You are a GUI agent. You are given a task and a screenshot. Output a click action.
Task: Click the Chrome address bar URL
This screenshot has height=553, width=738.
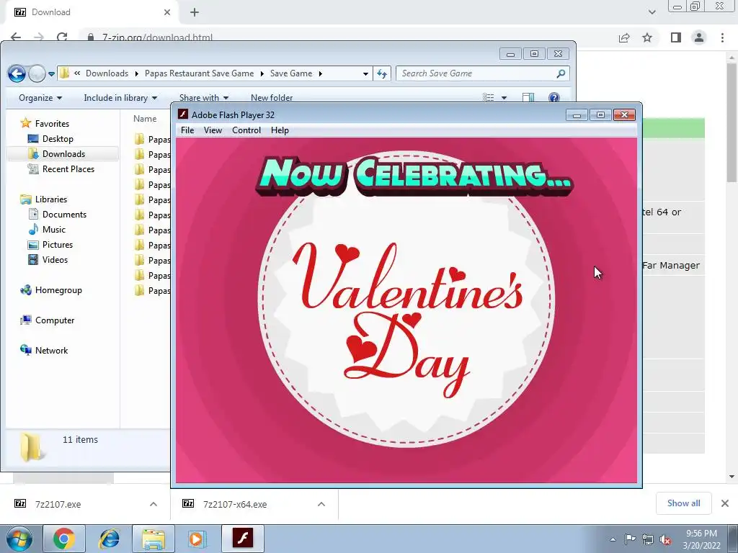tap(157, 37)
